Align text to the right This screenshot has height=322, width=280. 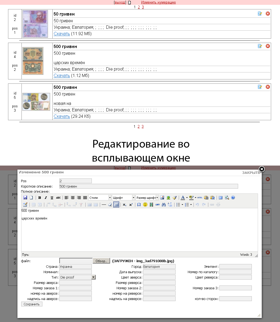[x=79, y=198]
